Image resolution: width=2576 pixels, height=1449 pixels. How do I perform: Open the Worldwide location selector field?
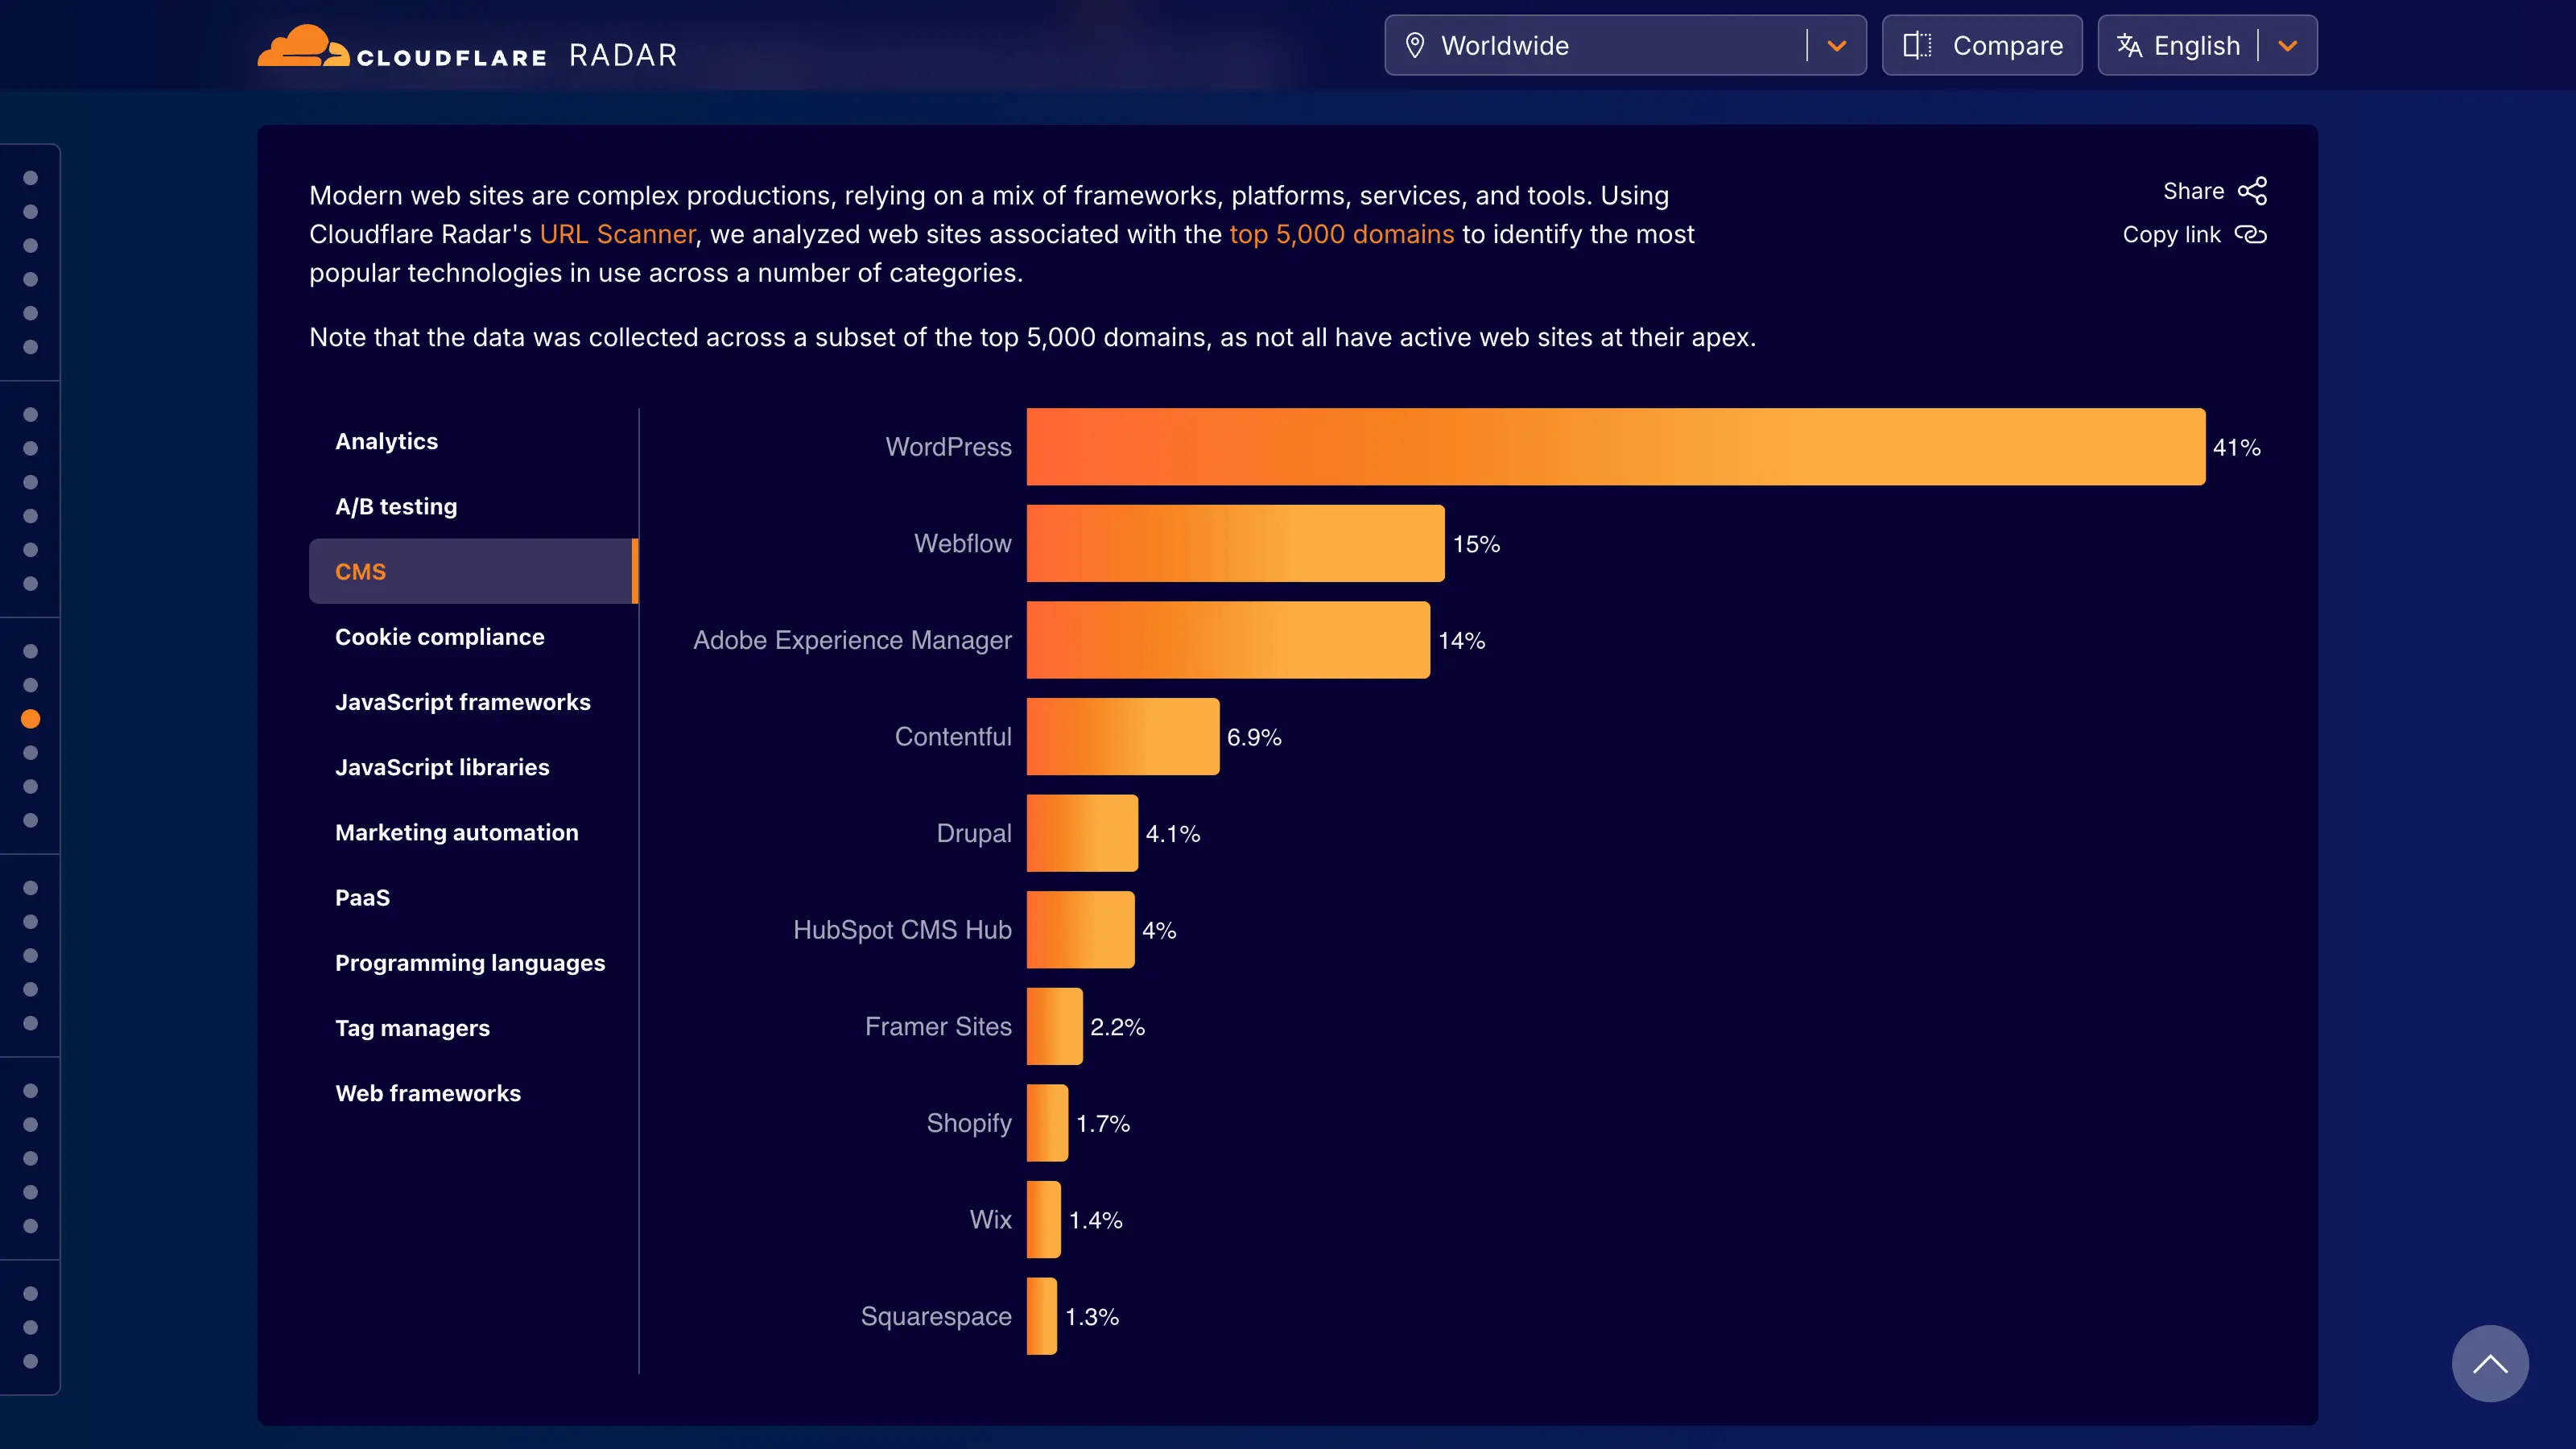1625,45
